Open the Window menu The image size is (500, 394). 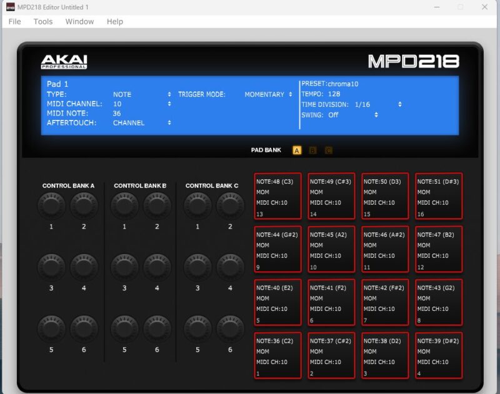pyautogui.click(x=80, y=22)
